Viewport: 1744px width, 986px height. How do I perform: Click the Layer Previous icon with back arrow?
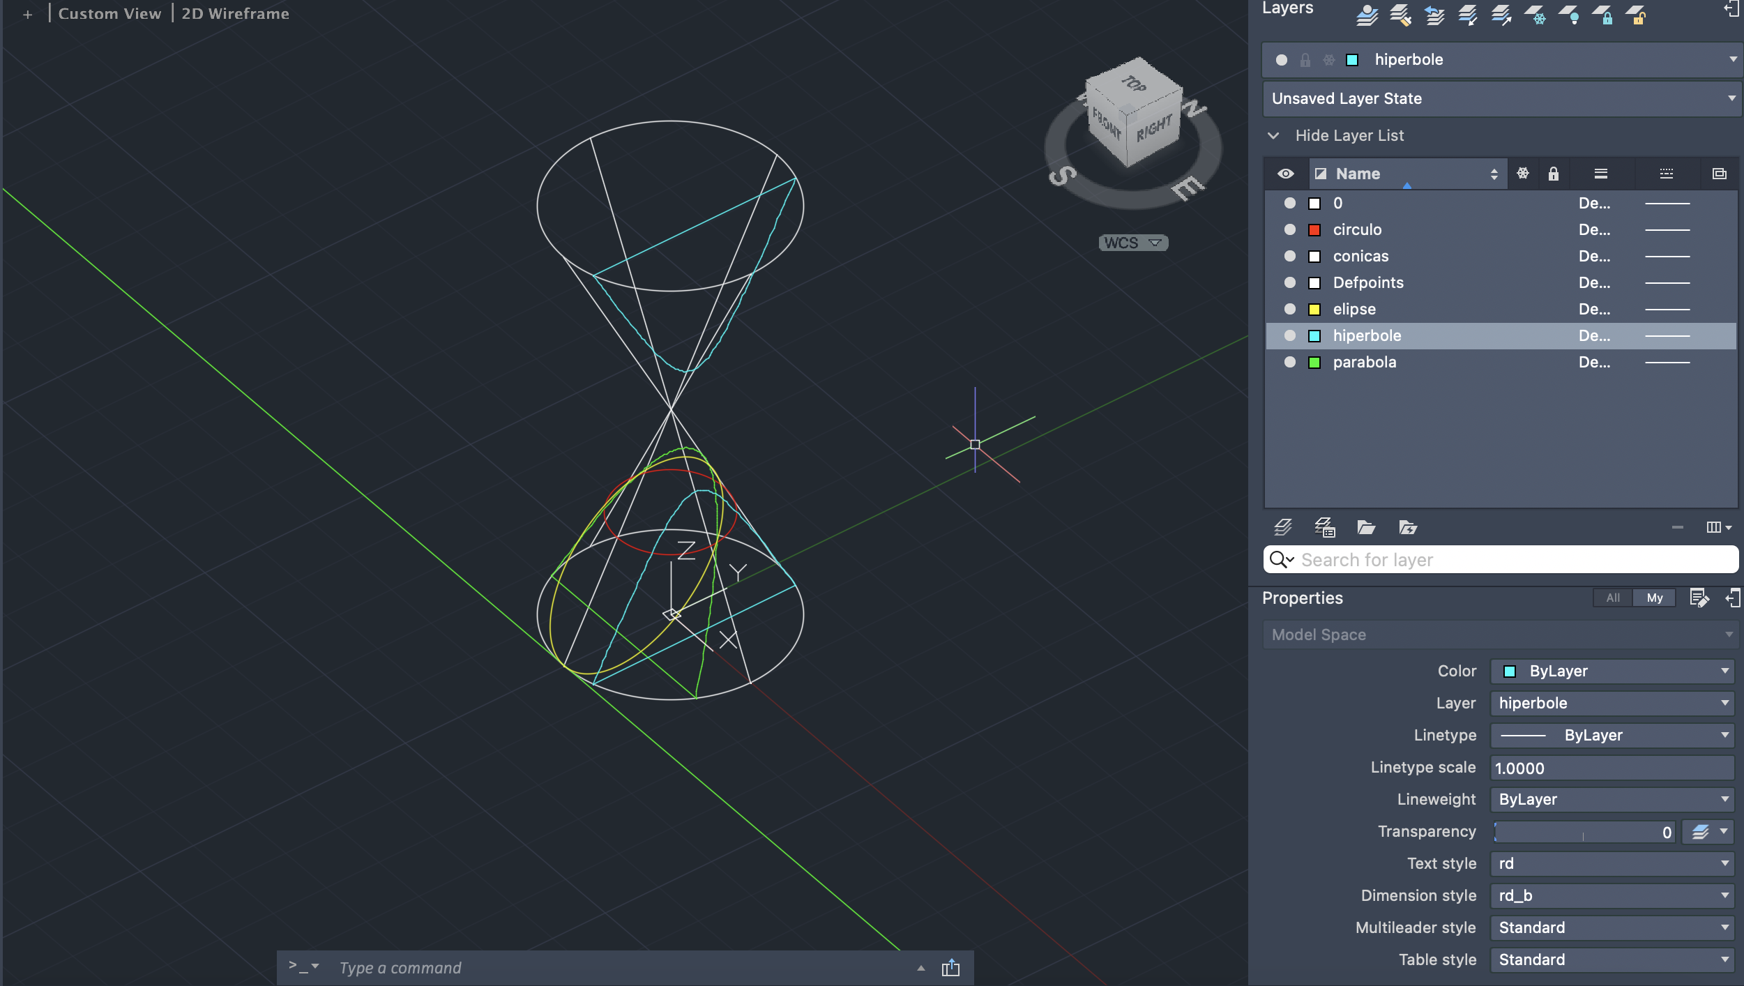pos(1434,15)
